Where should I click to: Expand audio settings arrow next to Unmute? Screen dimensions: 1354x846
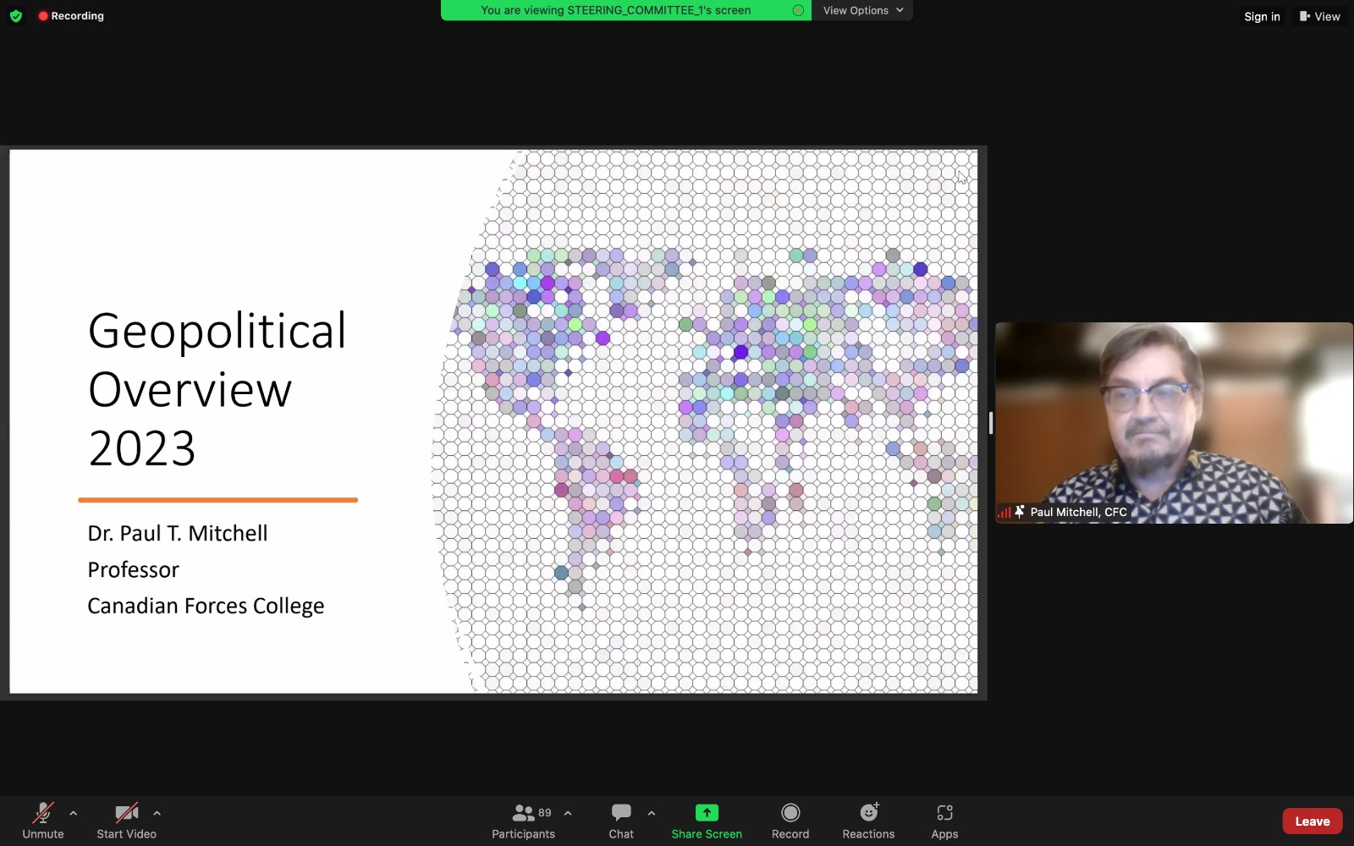click(74, 813)
